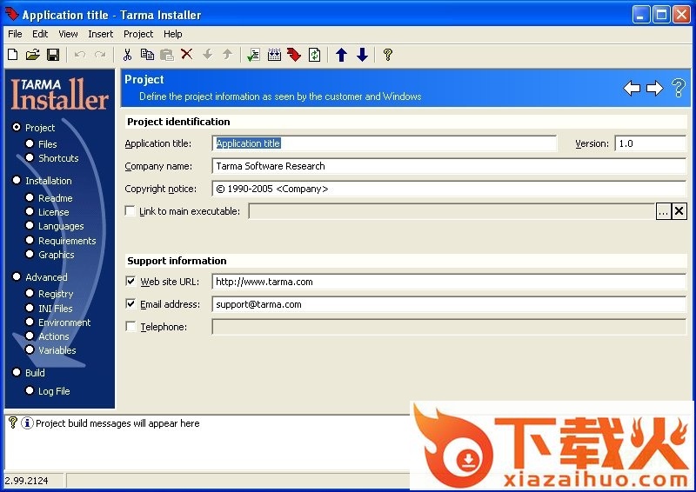The width and height of the screenshot is (696, 492).
Task: Select the Files page in sidebar
Action: click(x=41, y=144)
